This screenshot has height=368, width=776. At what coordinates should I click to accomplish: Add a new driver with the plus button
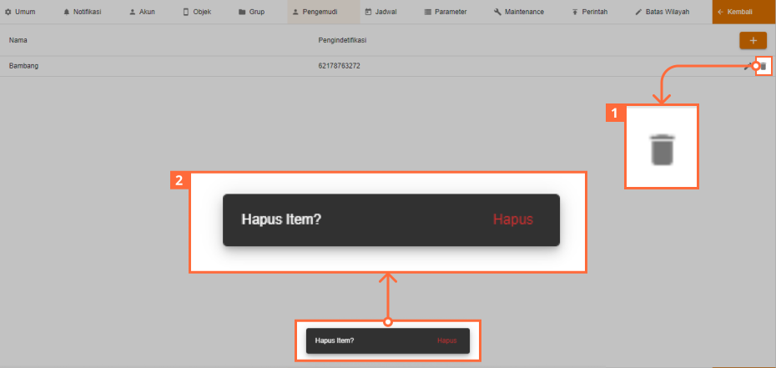[753, 40]
